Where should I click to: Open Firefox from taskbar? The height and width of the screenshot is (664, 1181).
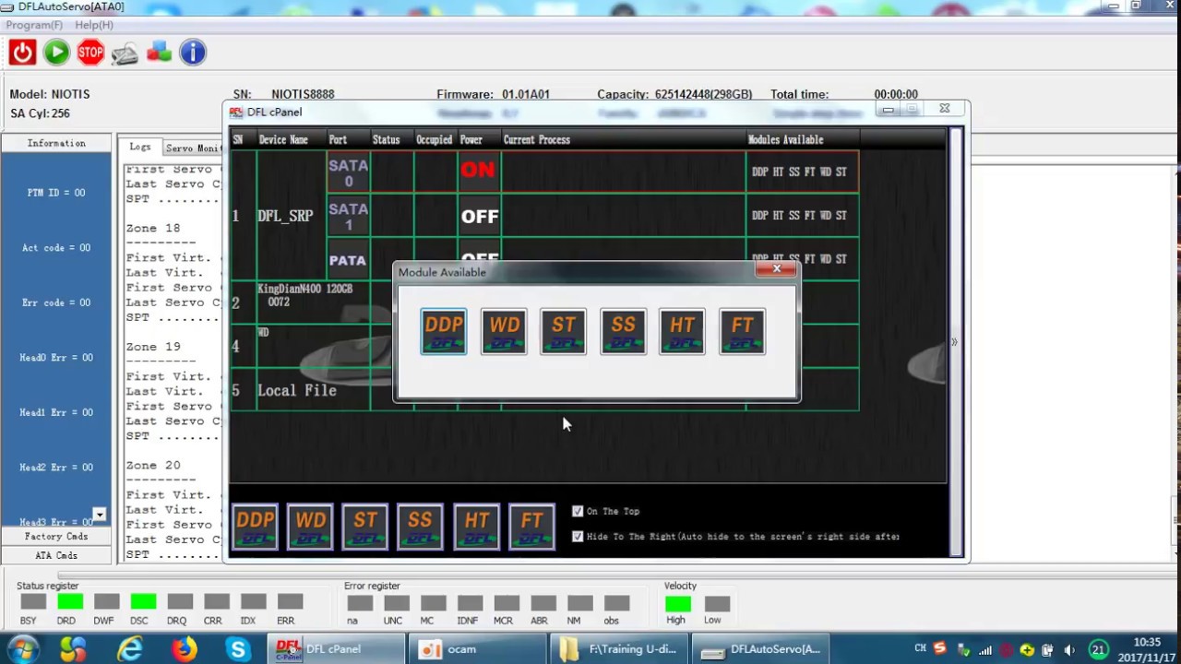(x=185, y=649)
